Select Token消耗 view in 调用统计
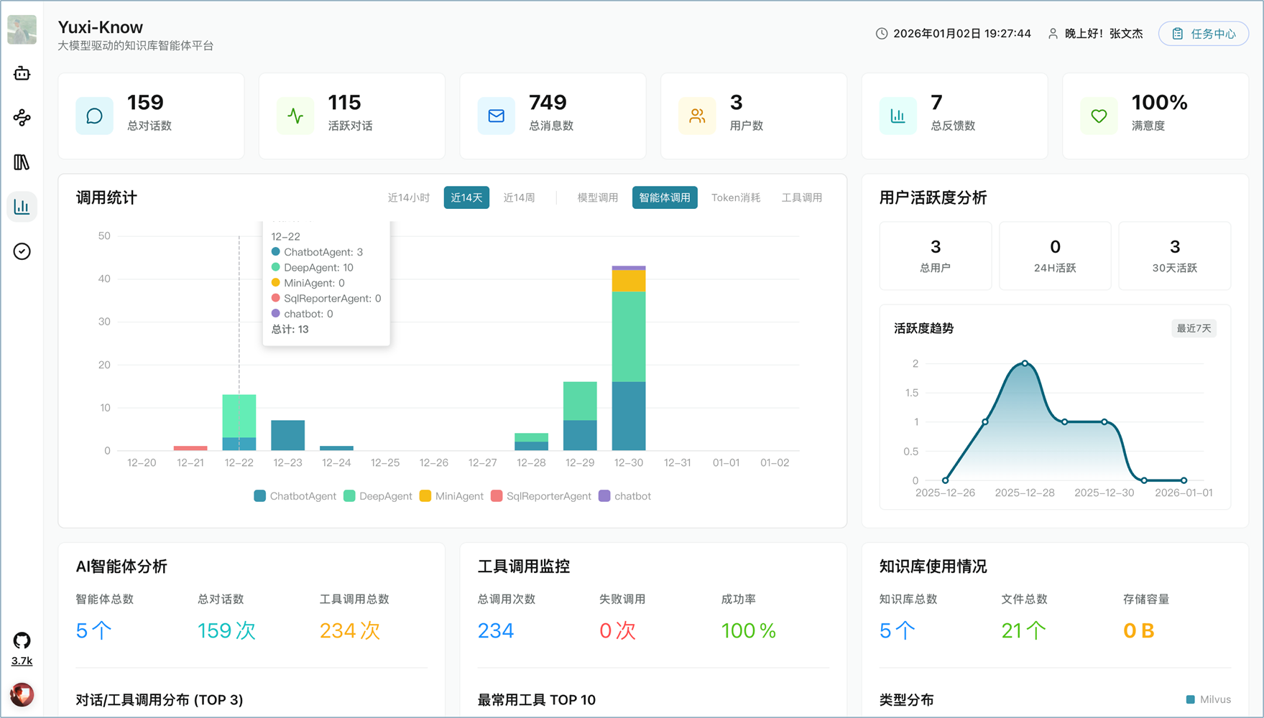The height and width of the screenshot is (718, 1264). tap(735, 197)
